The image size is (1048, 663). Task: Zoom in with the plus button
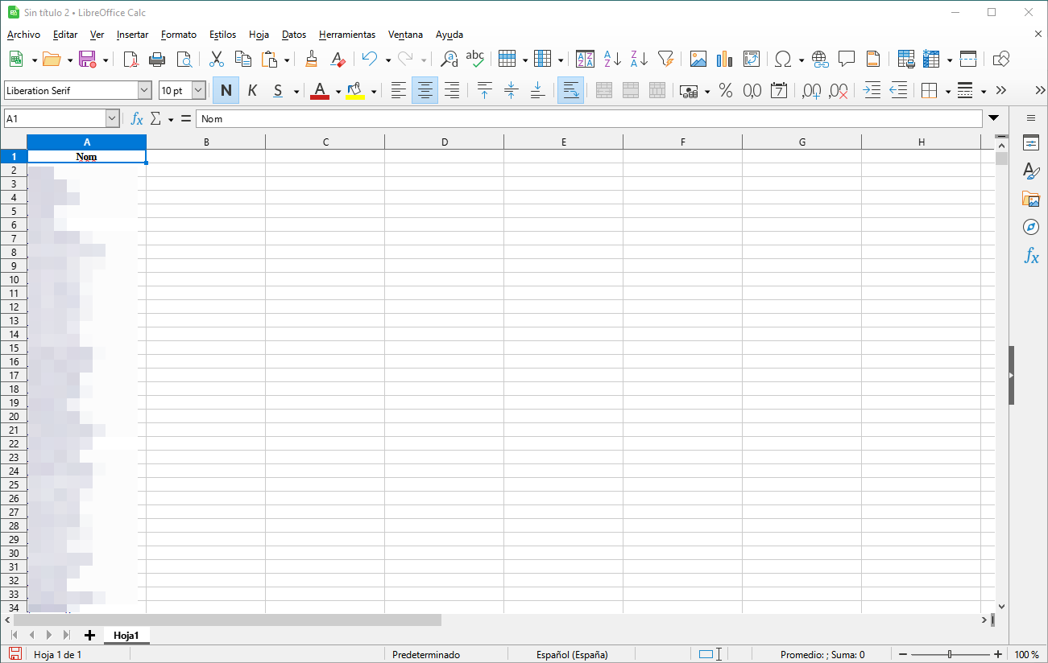click(998, 654)
